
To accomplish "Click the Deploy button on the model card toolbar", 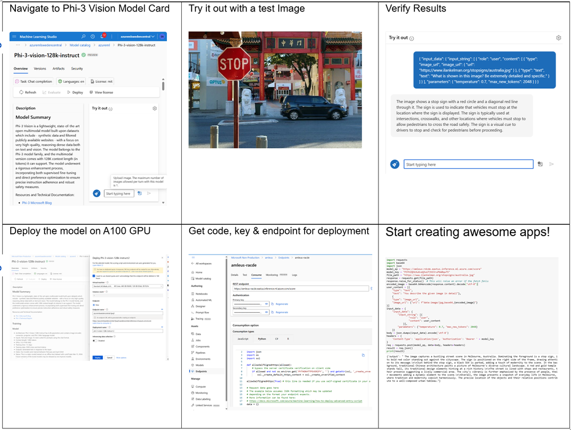I will (75, 92).
